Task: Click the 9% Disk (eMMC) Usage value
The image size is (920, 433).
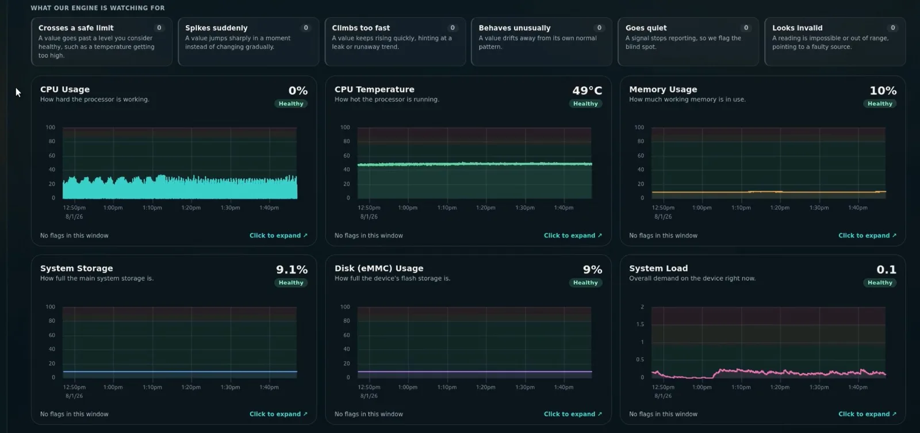Action: coord(593,270)
